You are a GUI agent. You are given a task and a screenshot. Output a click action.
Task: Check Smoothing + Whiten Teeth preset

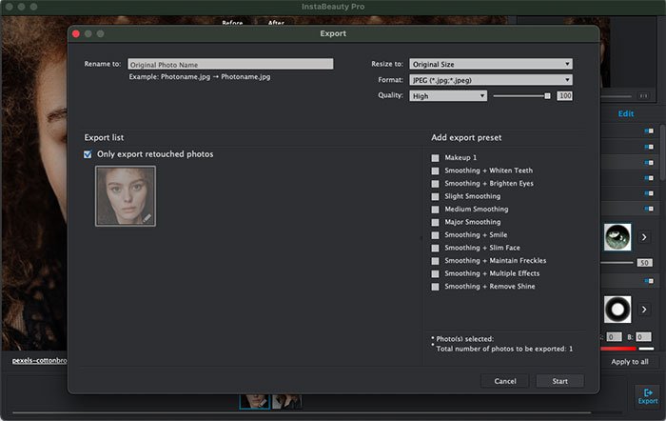435,170
